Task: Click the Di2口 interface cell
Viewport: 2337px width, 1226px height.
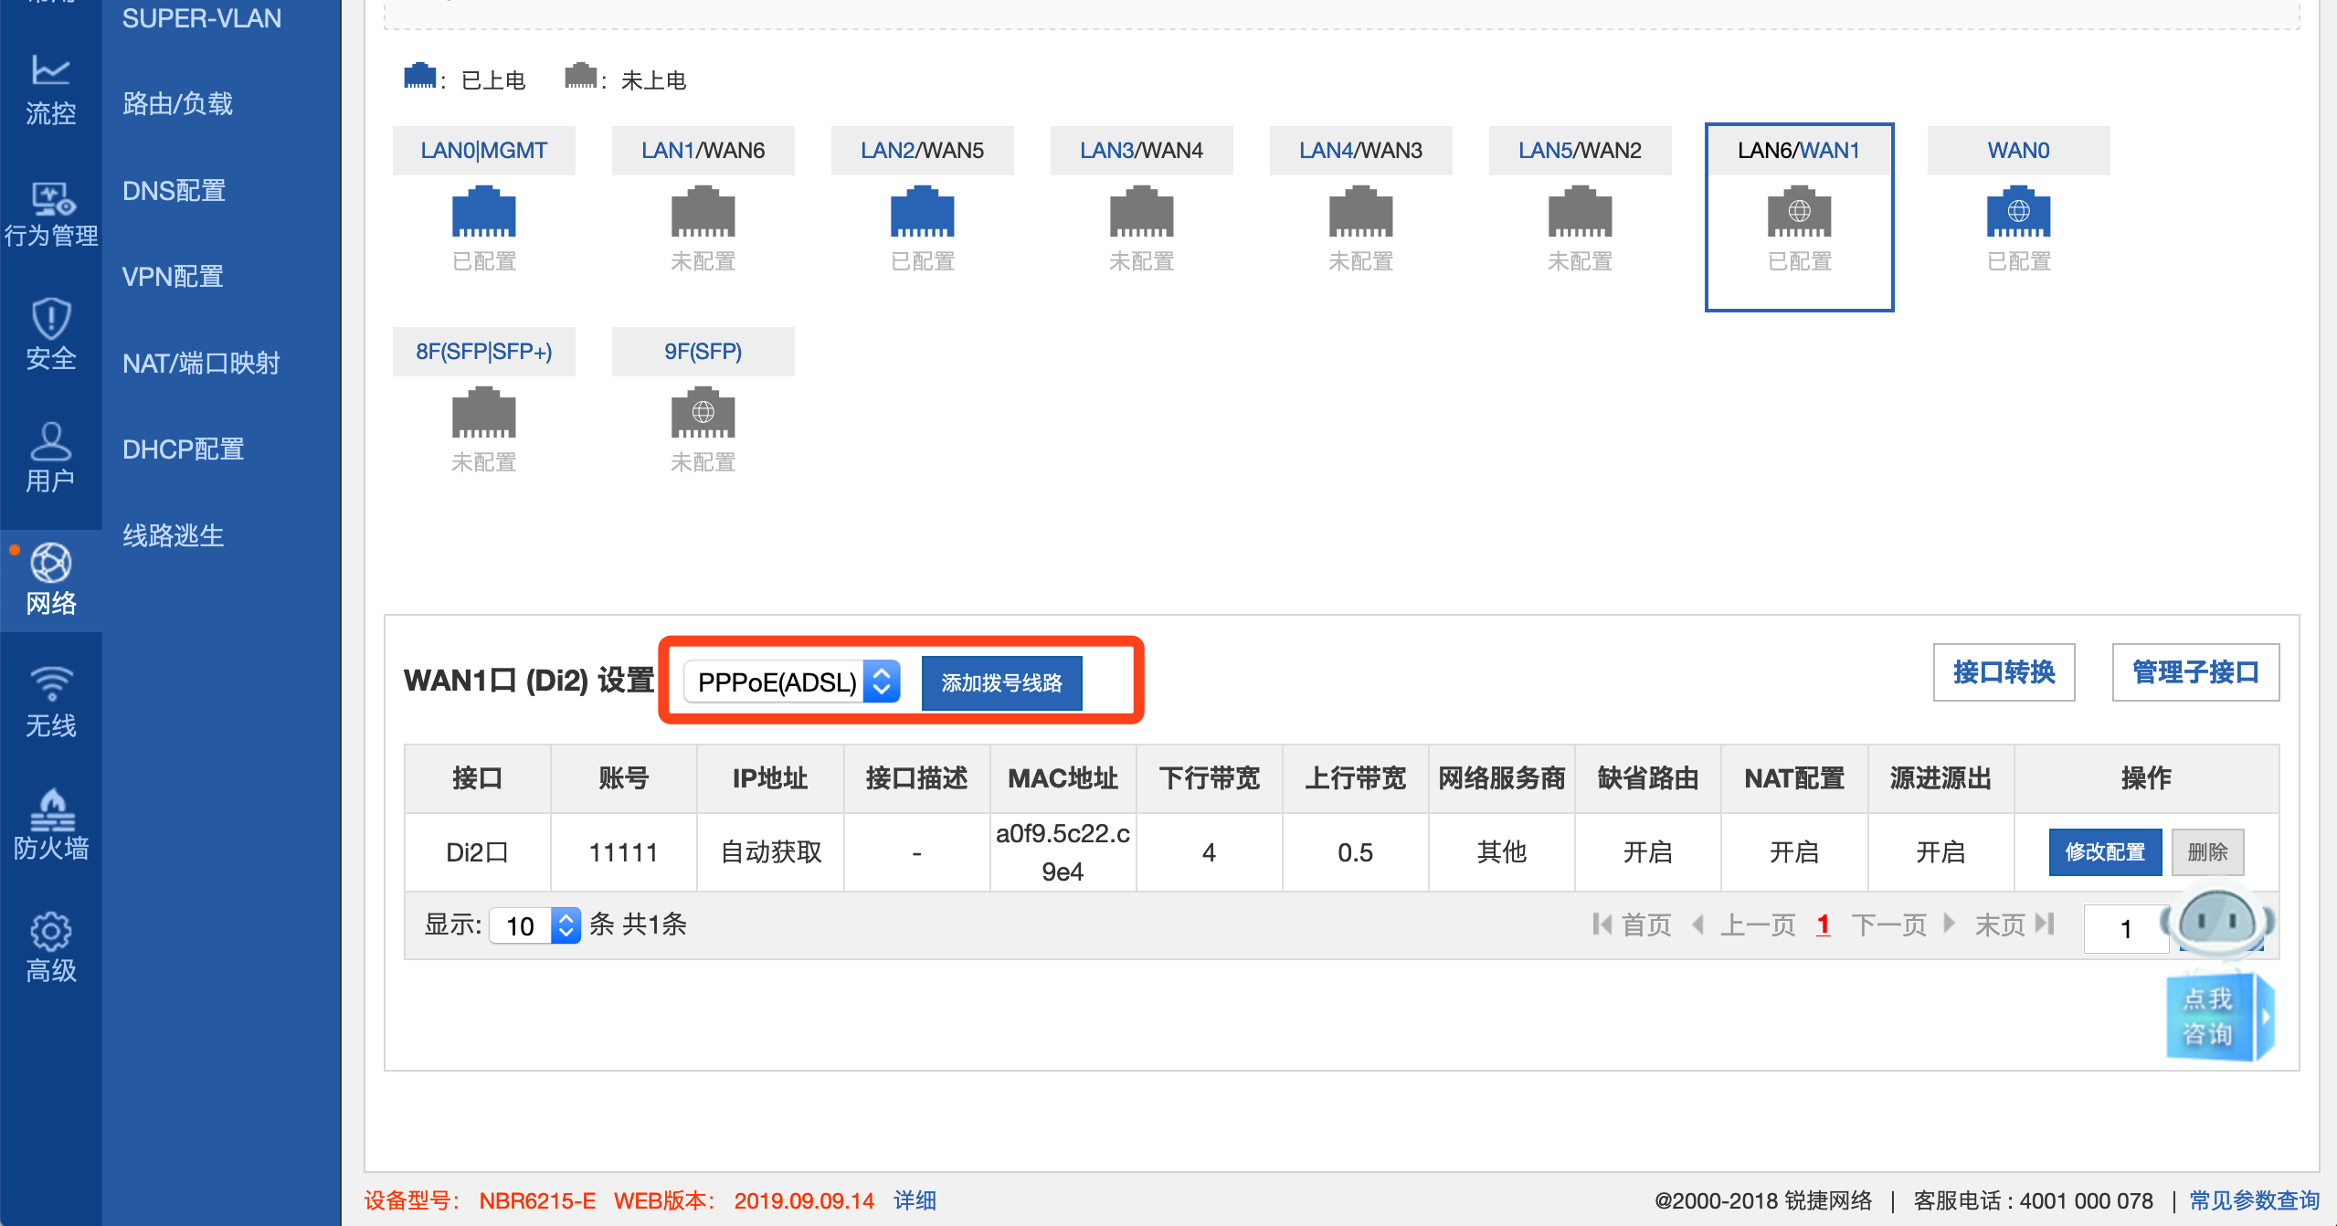Action: click(477, 852)
